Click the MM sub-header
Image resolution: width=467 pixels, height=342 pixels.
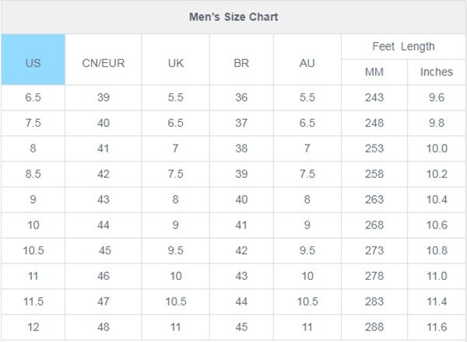pos(374,72)
